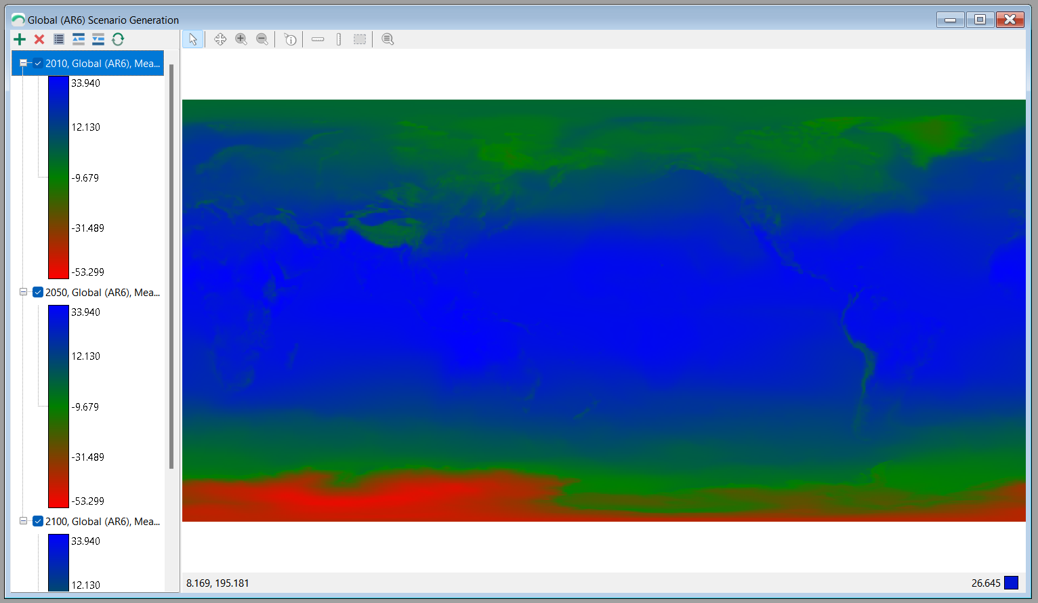1038x603 pixels.
Task: Open the layer properties list icon
Action: pyautogui.click(x=59, y=39)
